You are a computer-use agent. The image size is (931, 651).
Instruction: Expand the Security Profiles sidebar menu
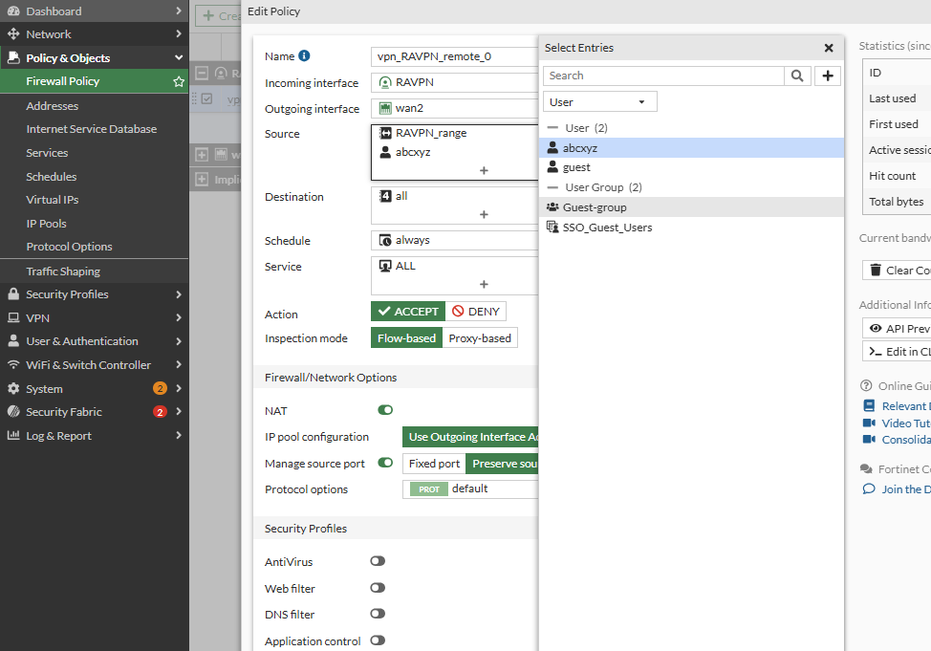pyautogui.click(x=94, y=294)
